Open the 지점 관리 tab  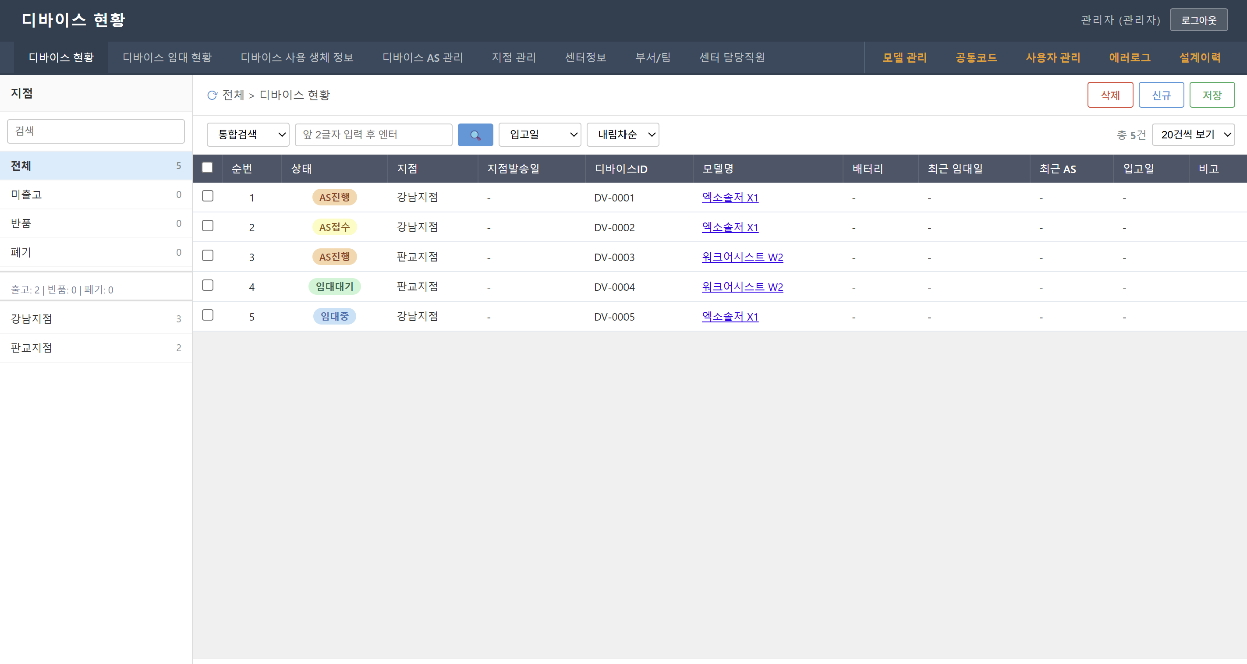point(514,57)
